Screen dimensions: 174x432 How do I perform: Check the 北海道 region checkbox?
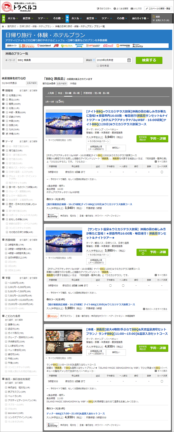click(7, 95)
